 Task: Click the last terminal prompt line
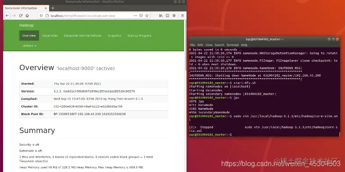pyautogui.click(x=211, y=134)
